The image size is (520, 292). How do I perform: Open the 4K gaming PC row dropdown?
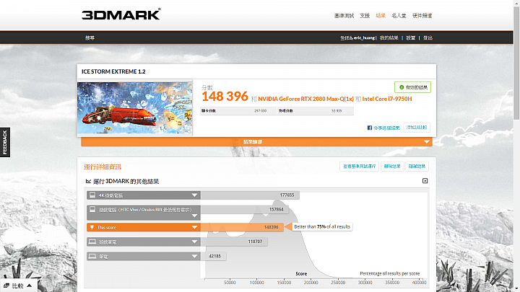point(195,195)
